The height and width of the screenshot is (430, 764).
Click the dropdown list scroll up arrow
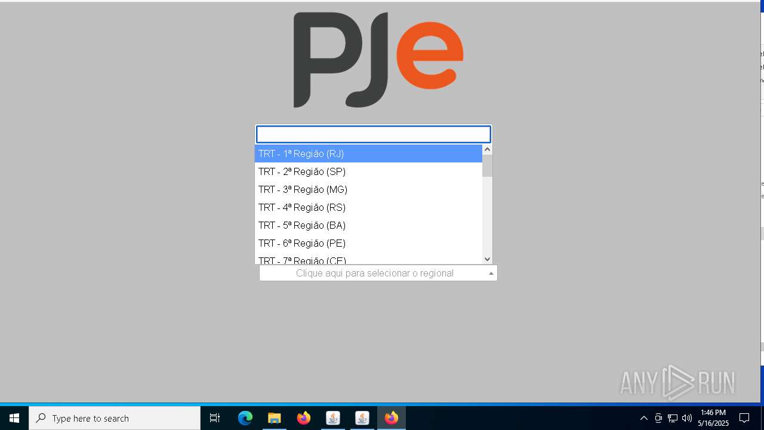[x=487, y=149]
